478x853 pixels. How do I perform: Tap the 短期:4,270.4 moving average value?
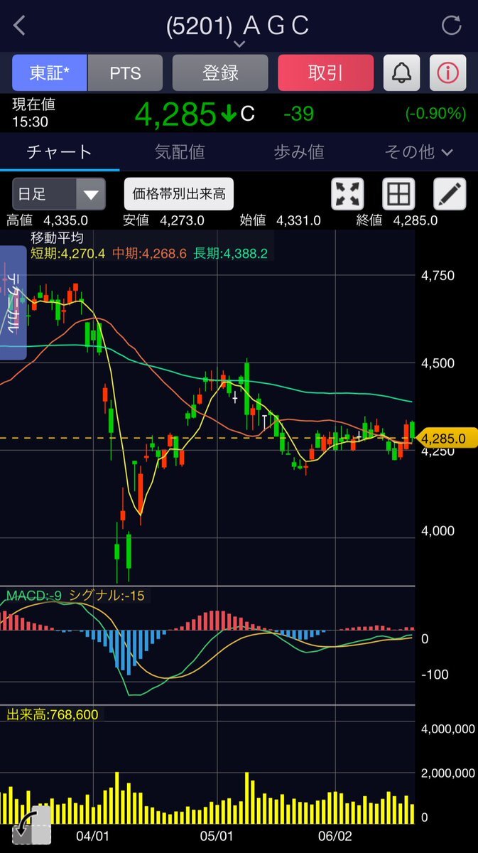click(x=67, y=253)
